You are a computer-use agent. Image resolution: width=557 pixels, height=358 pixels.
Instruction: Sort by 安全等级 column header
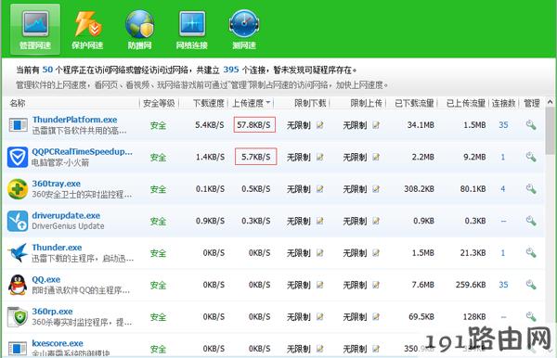pyautogui.click(x=159, y=103)
